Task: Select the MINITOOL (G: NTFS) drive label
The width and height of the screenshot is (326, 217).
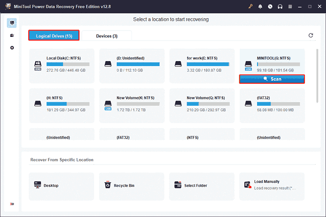Action: [x=273, y=58]
